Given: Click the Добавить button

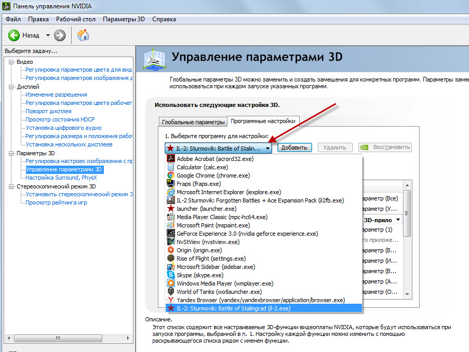Looking at the screenshot, I should 294,147.
